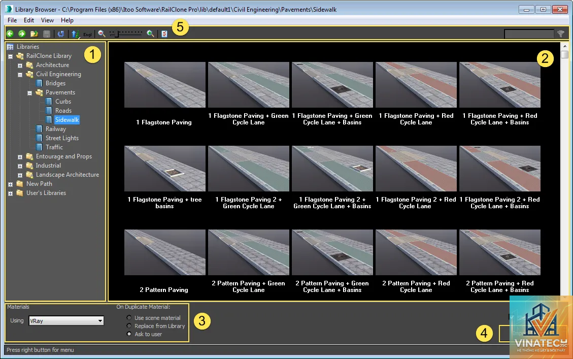This screenshot has height=359, width=573.
Task: Click the zoom in magnifier icon
Action: point(150,34)
